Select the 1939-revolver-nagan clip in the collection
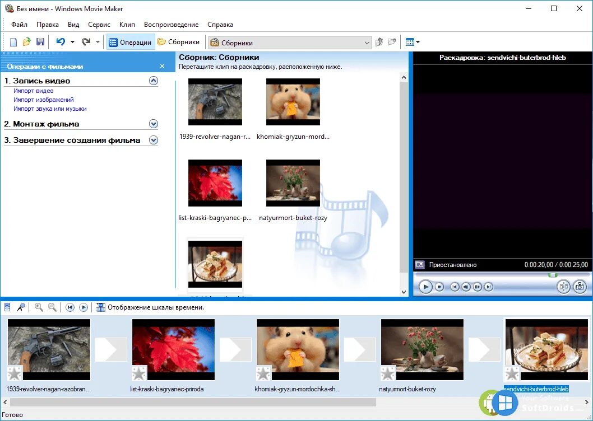 (215, 102)
